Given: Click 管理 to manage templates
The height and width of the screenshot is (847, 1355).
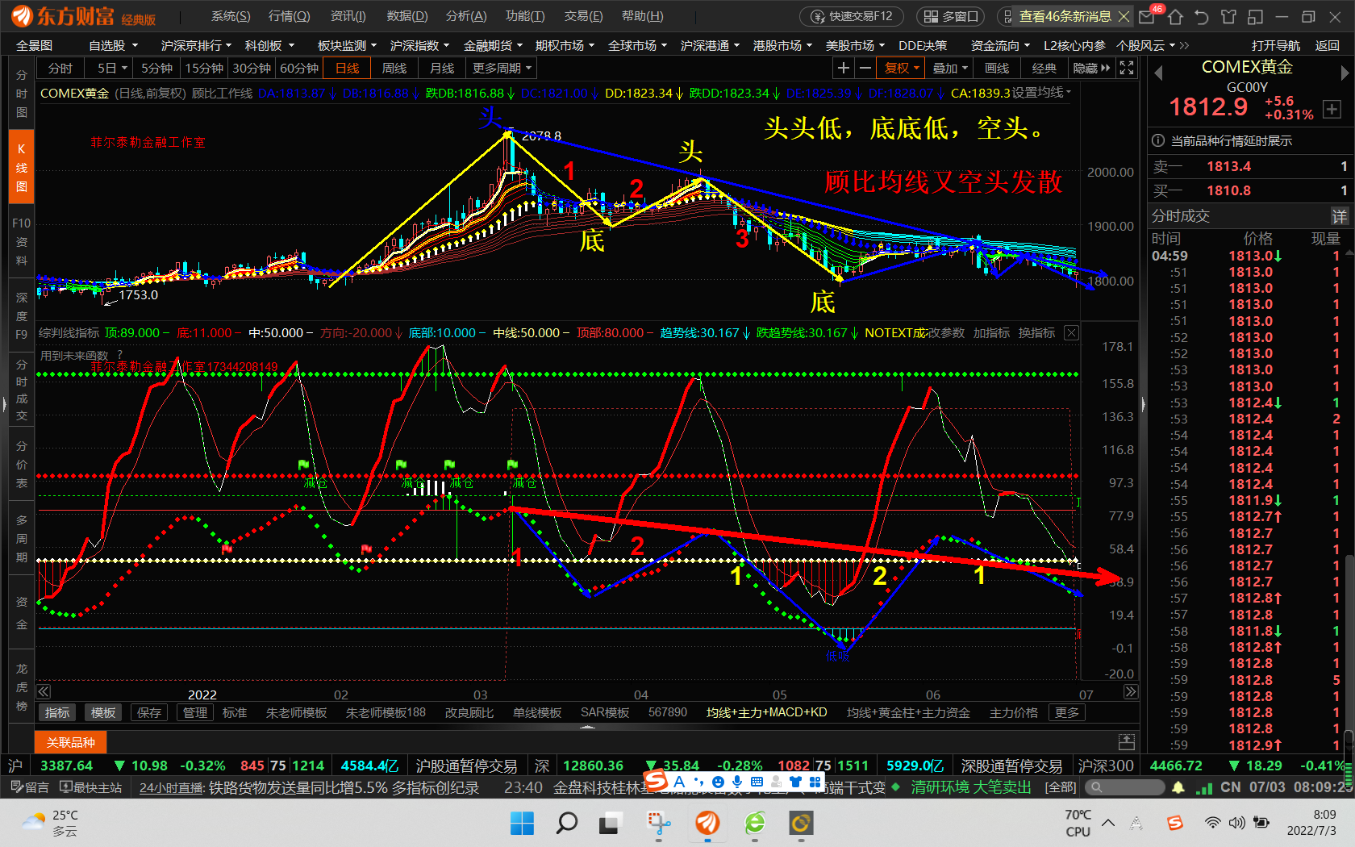Looking at the screenshot, I should point(195,712).
